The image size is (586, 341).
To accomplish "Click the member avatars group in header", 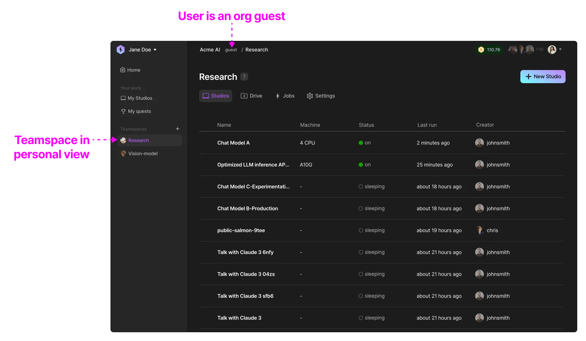I will pyautogui.click(x=521, y=50).
